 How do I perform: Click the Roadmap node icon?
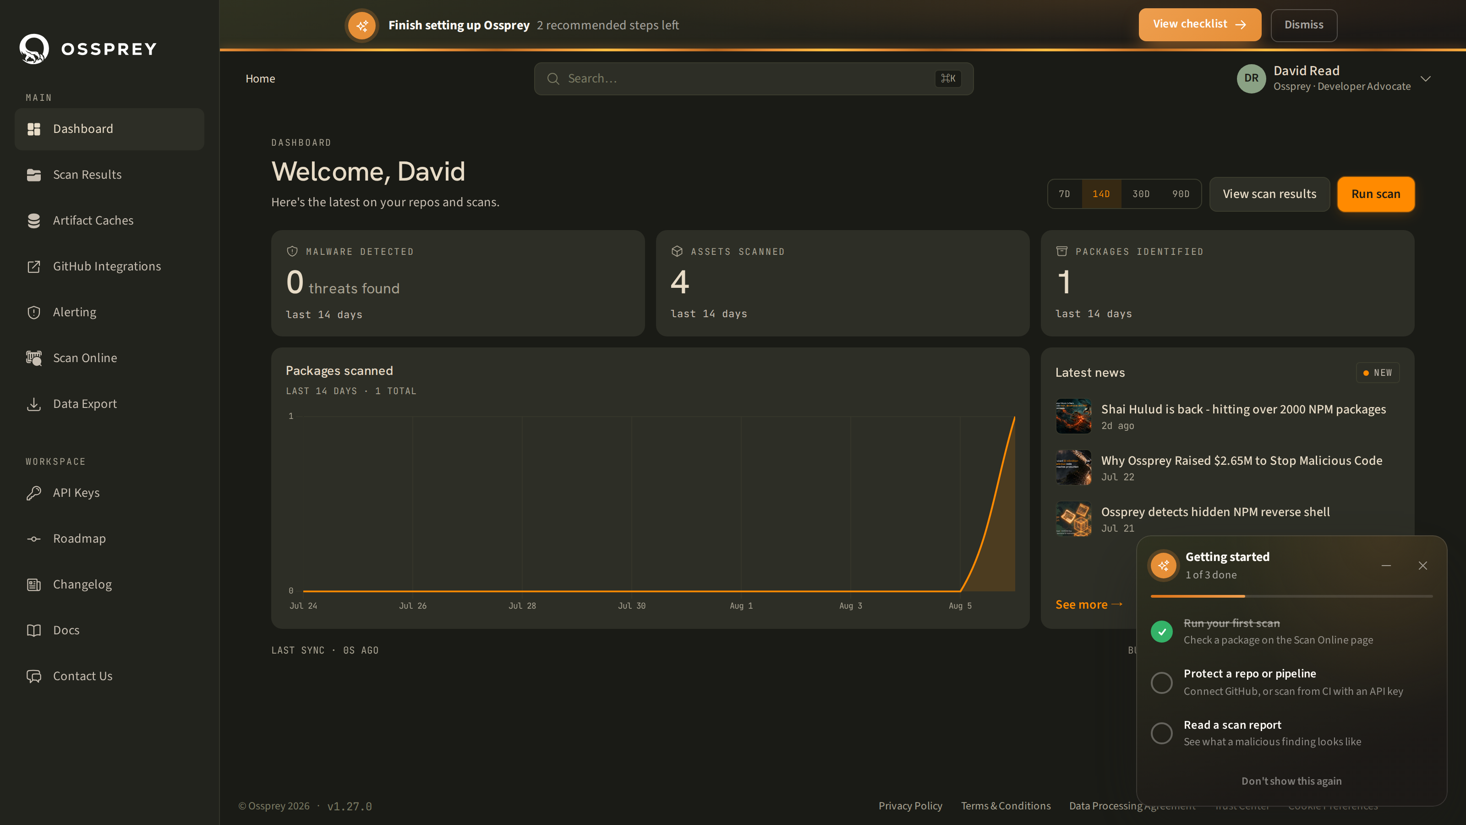pos(34,539)
